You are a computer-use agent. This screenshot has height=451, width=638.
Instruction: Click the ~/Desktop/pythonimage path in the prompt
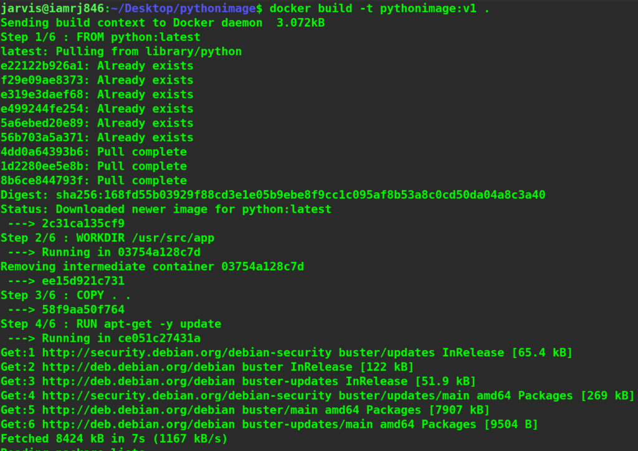tap(179, 8)
